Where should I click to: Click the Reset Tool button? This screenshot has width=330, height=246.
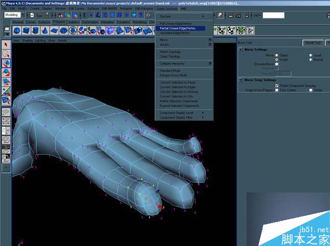point(313,43)
